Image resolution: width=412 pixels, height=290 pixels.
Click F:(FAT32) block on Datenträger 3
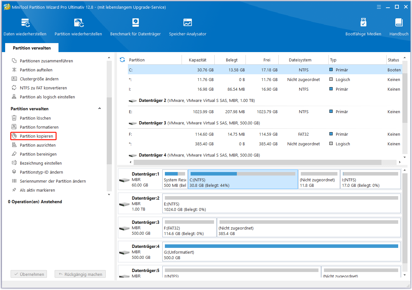[189, 228]
